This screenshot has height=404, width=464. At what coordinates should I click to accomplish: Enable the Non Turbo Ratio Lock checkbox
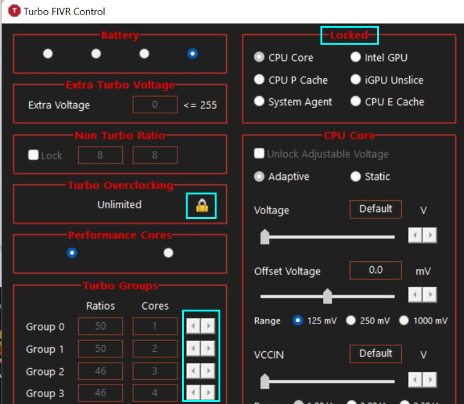pos(33,155)
